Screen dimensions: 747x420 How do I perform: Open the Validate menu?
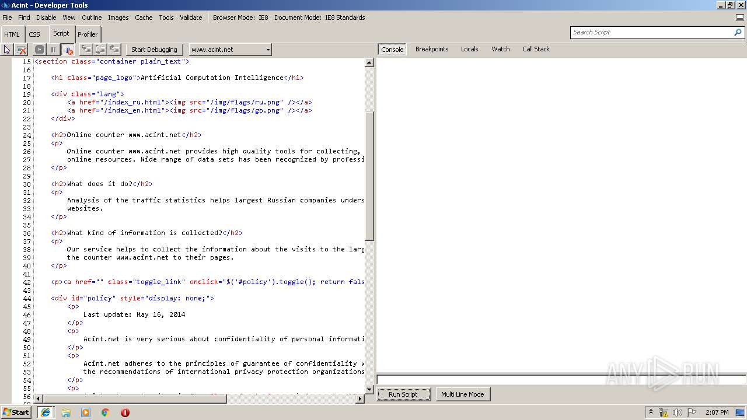191,17
